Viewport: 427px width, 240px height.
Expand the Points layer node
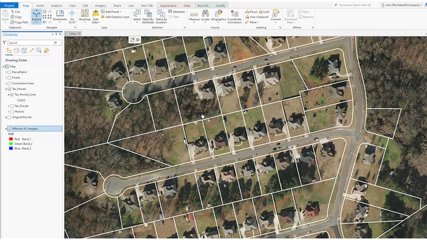click(6, 78)
